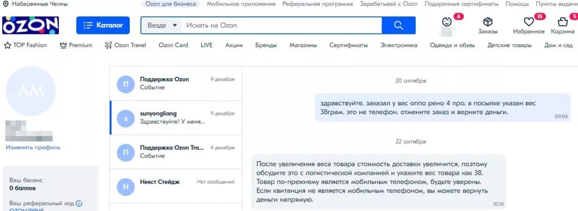The image size is (578, 211).
Task: Click the reply message received at 10:16
Action: 378,182
